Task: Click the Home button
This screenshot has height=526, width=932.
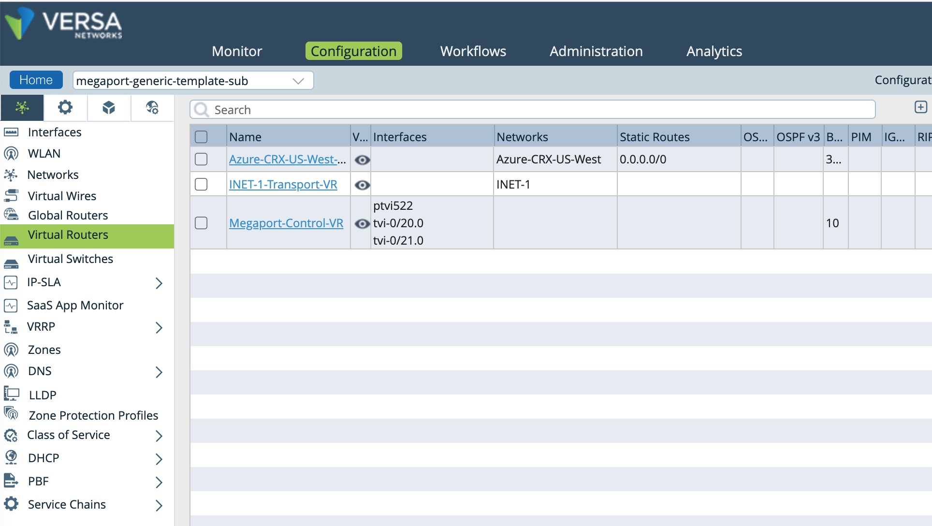Action: tap(36, 79)
